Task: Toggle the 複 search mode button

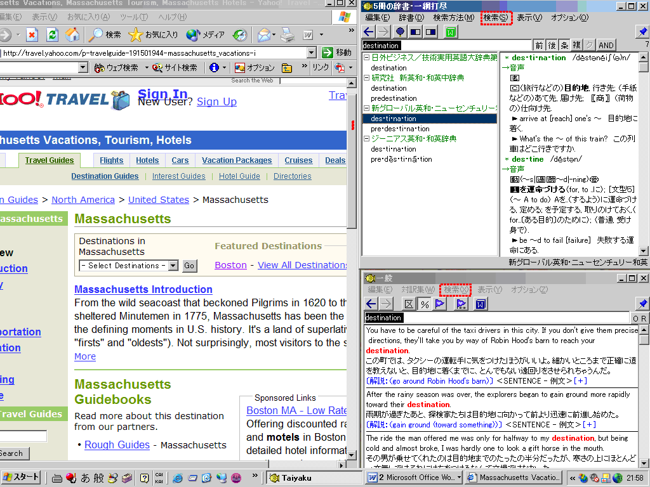Action: click(576, 45)
